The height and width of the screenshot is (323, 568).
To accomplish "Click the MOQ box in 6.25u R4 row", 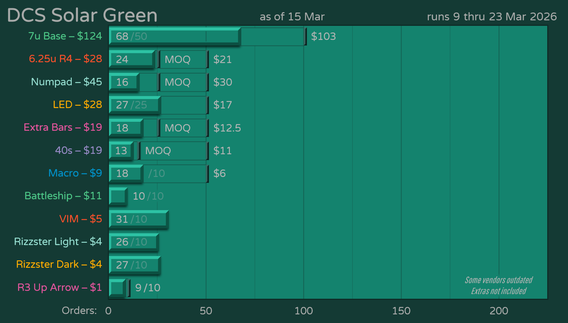I will pos(183,60).
